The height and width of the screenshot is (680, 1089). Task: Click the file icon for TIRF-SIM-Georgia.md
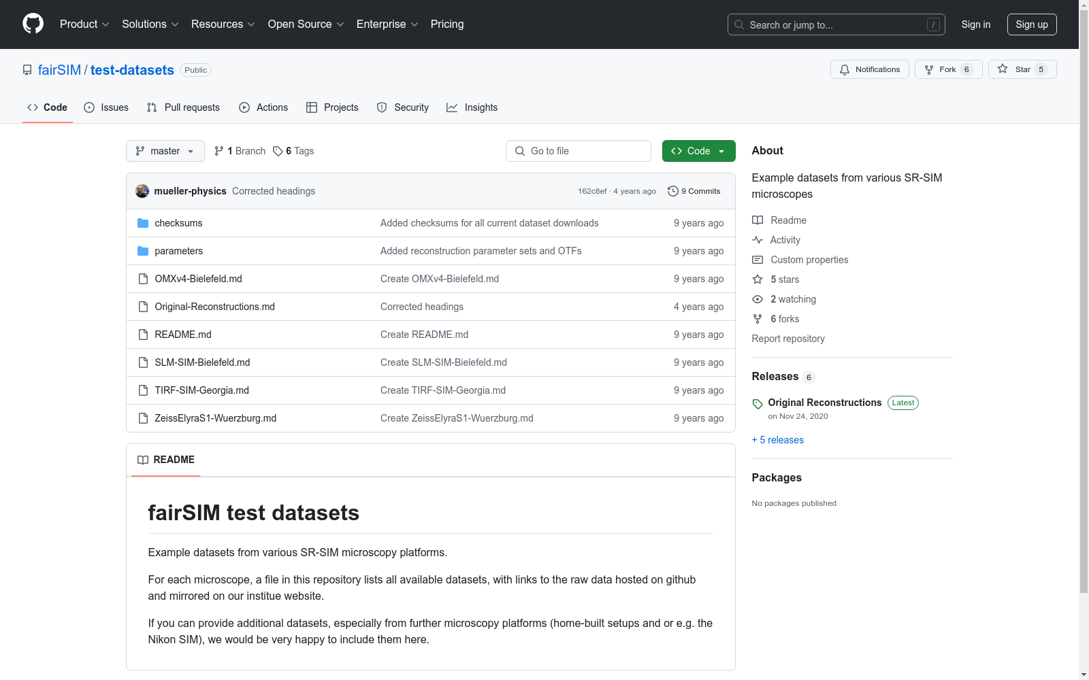[143, 390]
